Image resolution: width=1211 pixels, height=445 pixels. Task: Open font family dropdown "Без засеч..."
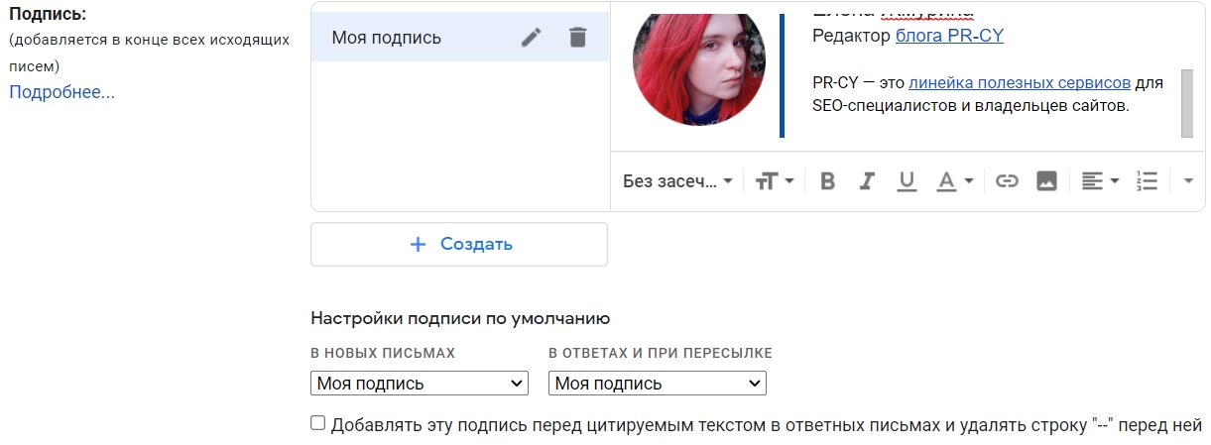[x=677, y=181]
